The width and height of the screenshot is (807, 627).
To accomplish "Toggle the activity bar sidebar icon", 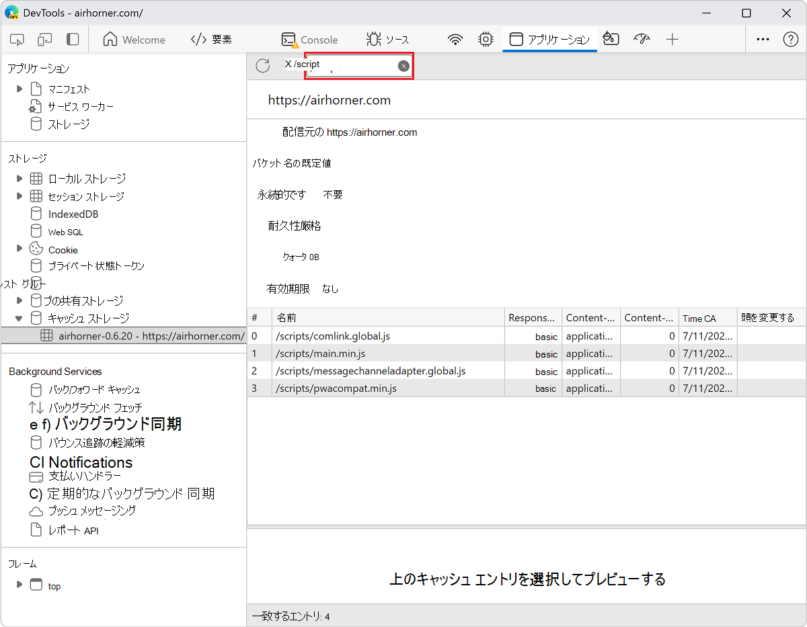I will (73, 40).
